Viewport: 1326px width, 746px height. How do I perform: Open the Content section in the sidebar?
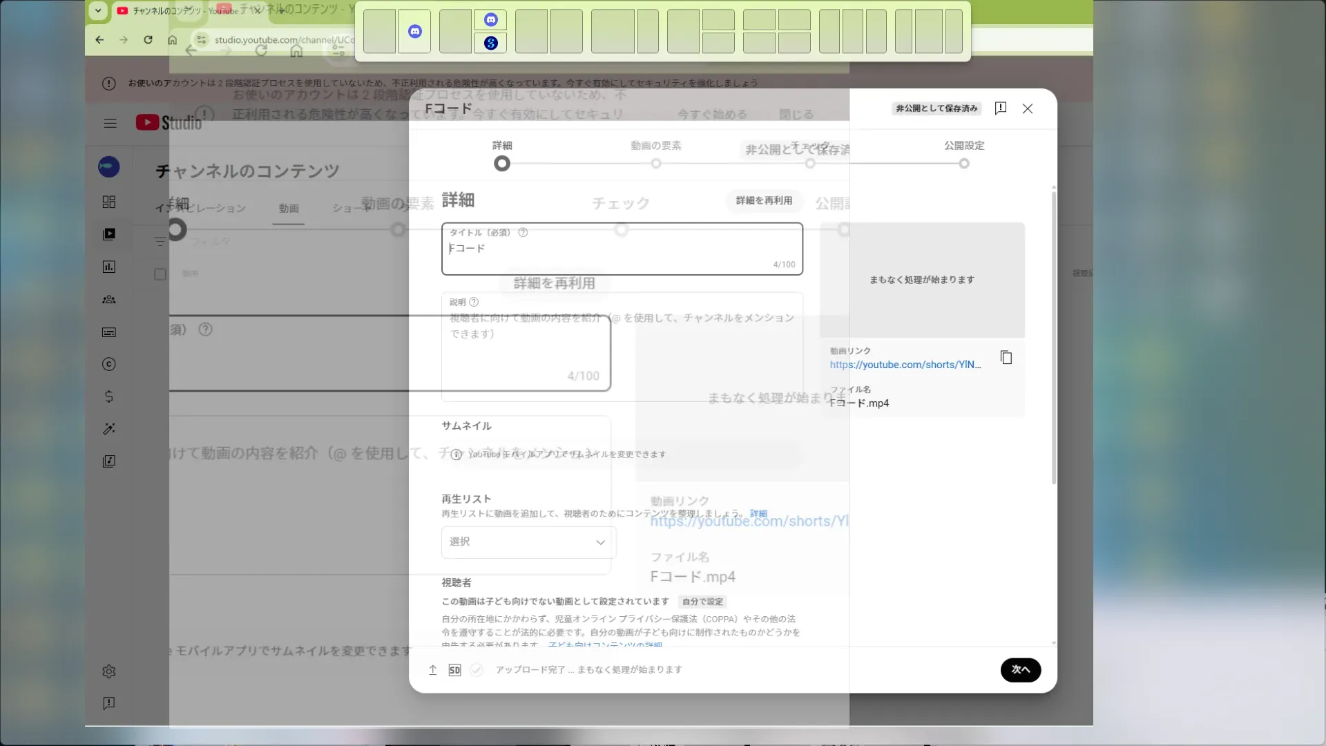click(x=109, y=234)
